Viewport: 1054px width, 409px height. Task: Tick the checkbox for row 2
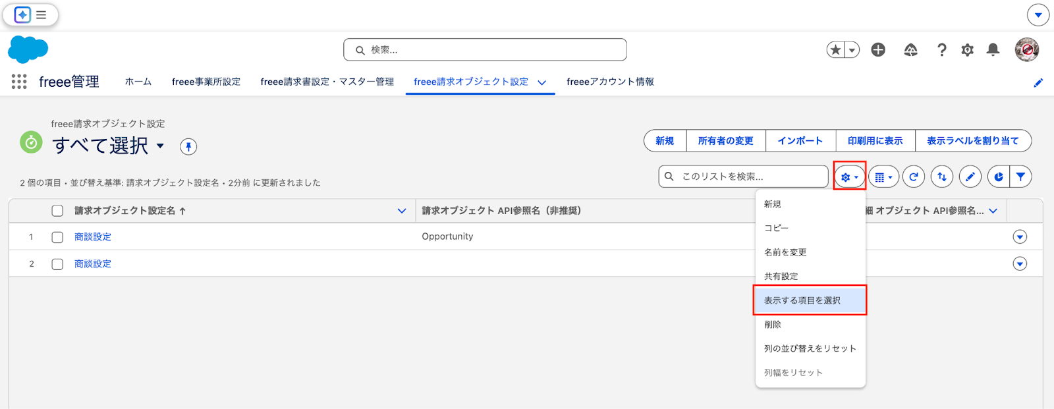point(57,264)
